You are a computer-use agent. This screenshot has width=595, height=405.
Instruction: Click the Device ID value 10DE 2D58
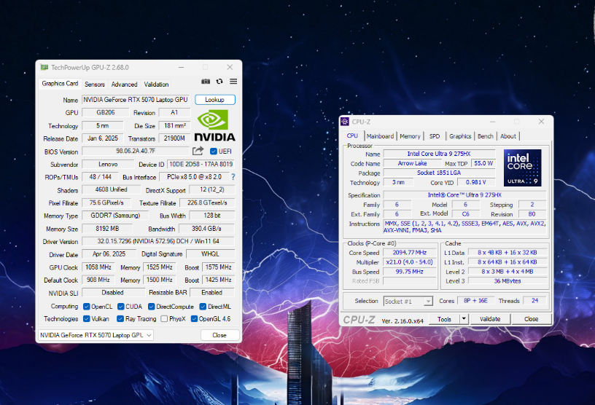coord(201,164)
